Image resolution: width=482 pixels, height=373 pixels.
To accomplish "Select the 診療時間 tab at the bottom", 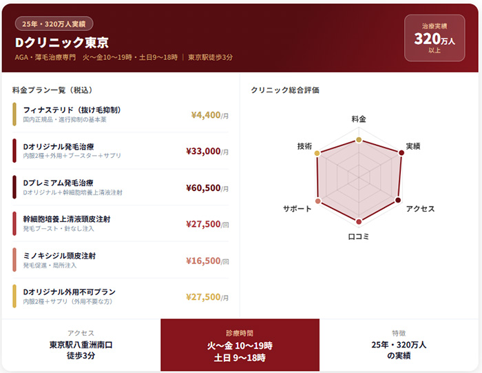I will [240, 345].
